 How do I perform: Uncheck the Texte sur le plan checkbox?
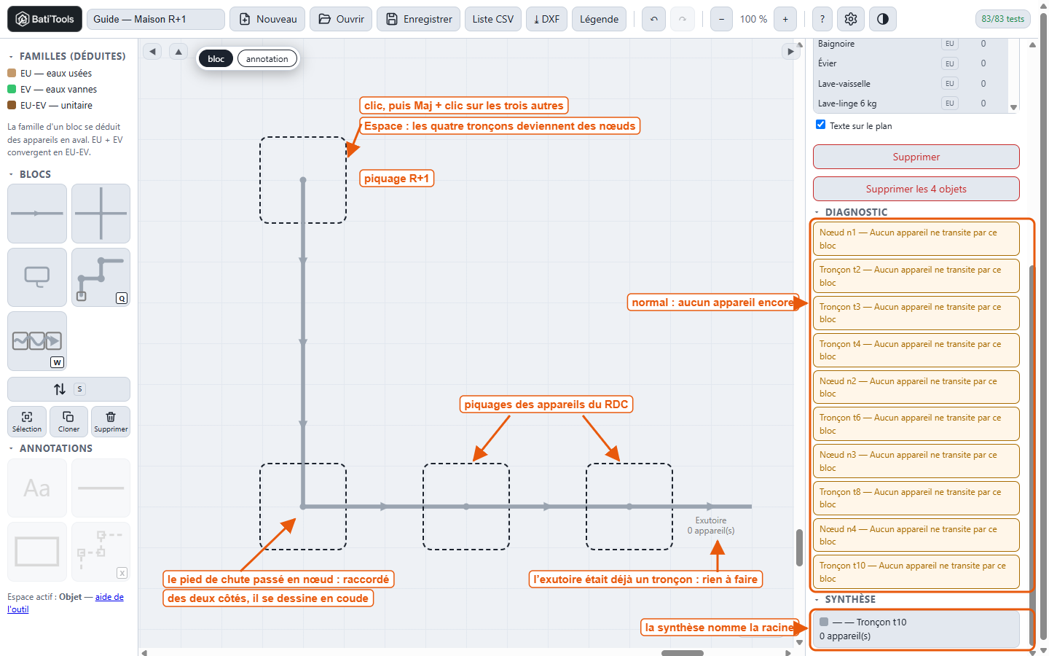pos(821,125)
